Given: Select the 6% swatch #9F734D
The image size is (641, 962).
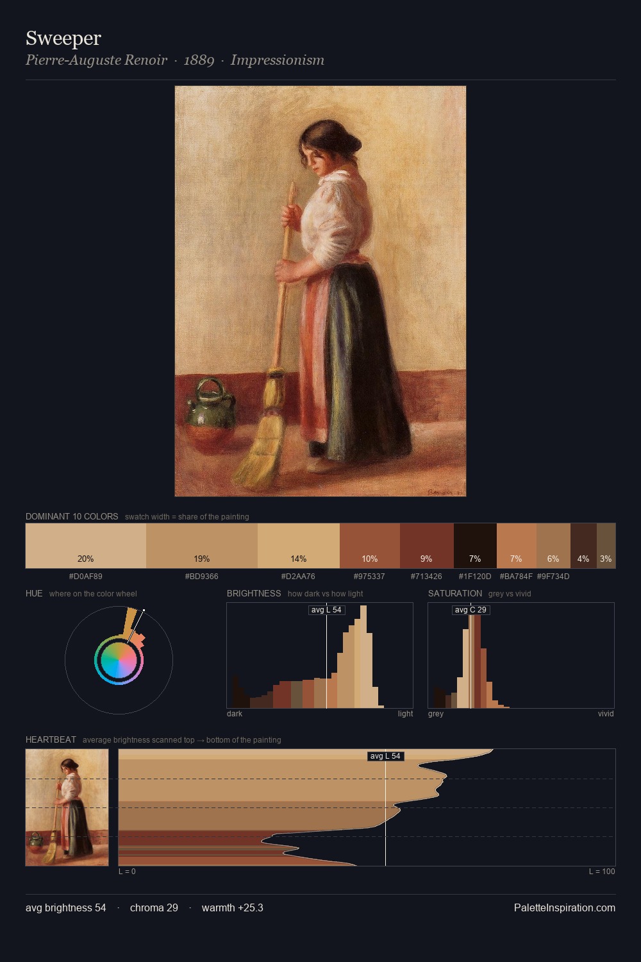Looking at the screenshot, I should [x=553, y=546].
